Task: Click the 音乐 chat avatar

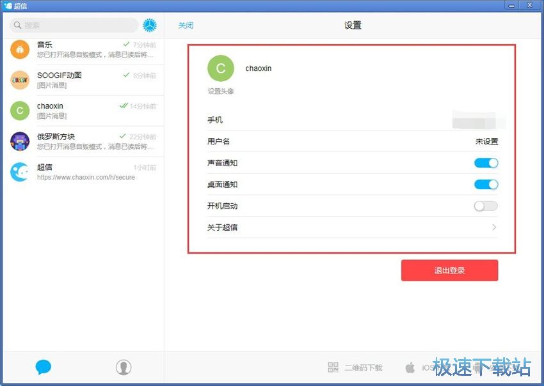Action: 20,50
